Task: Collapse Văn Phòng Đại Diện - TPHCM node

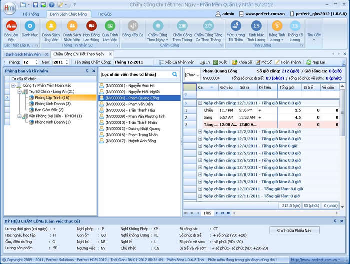Action: (x=20, y=116)
